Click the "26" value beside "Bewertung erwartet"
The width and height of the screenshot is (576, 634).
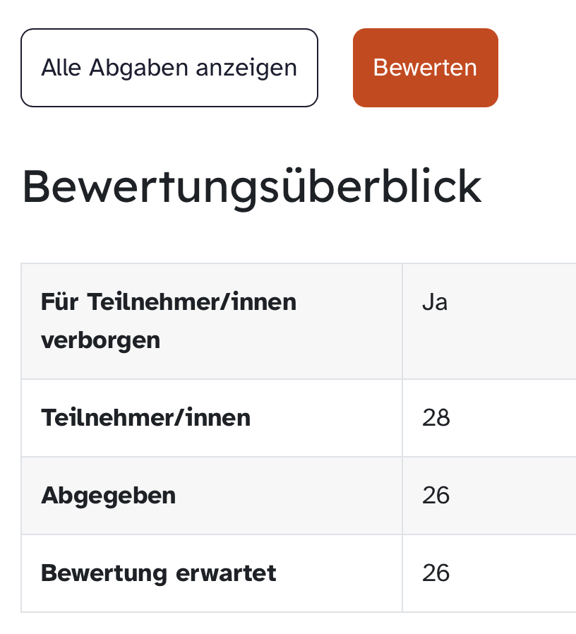[436, 573]
